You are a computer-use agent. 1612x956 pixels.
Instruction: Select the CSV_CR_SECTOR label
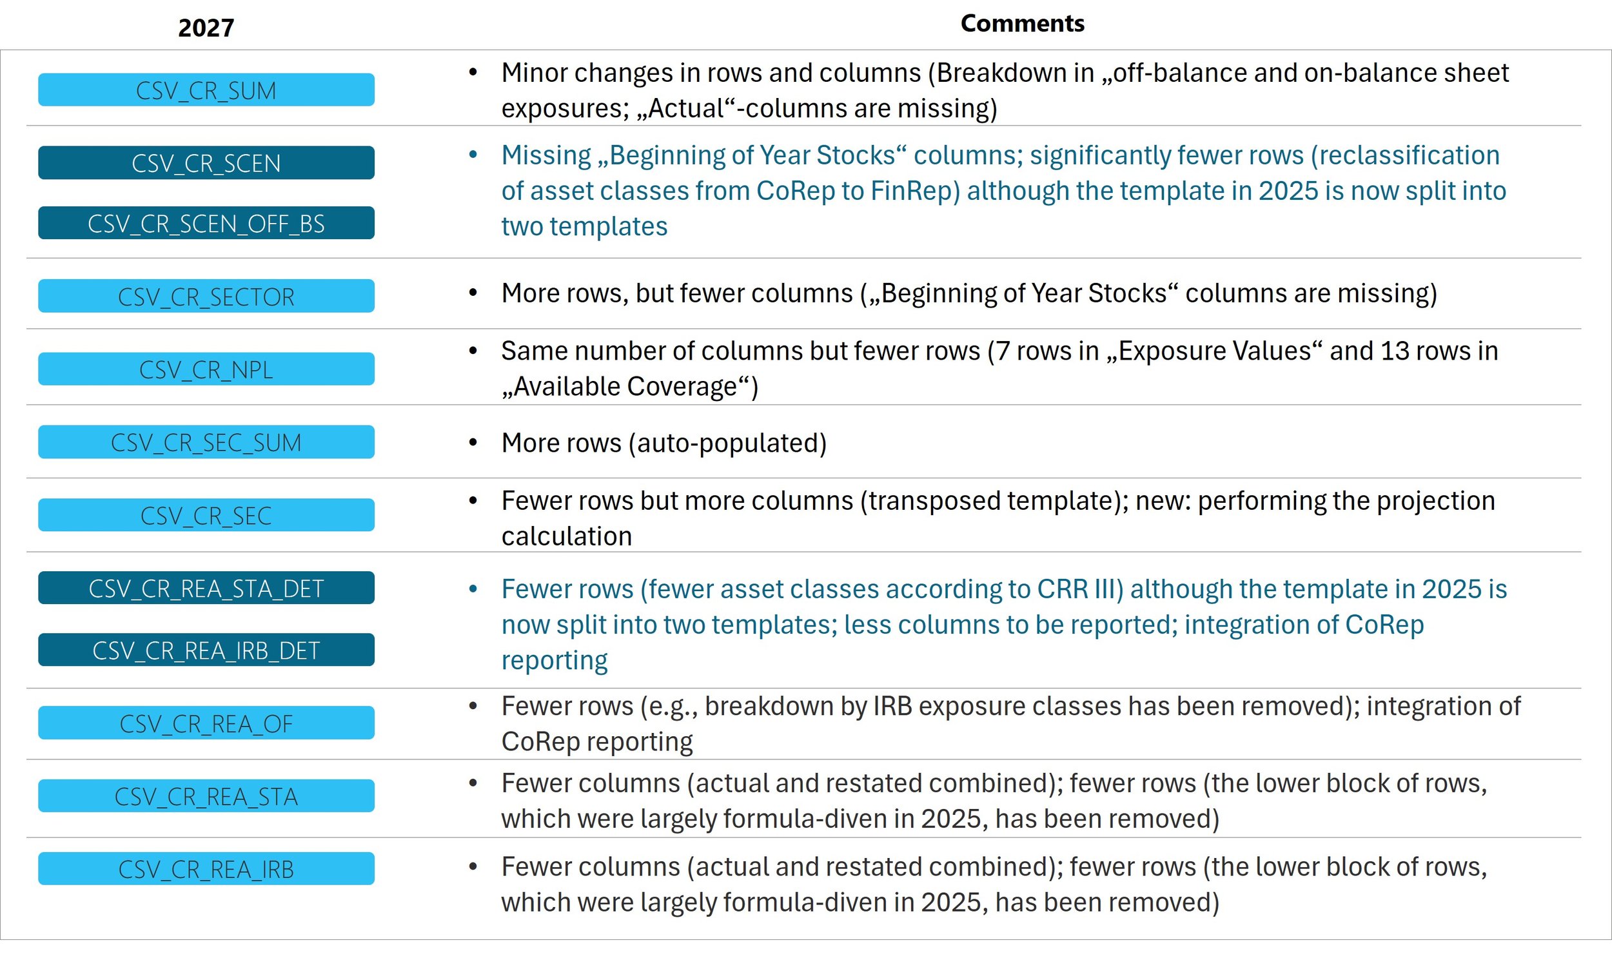tap(206, 296)
